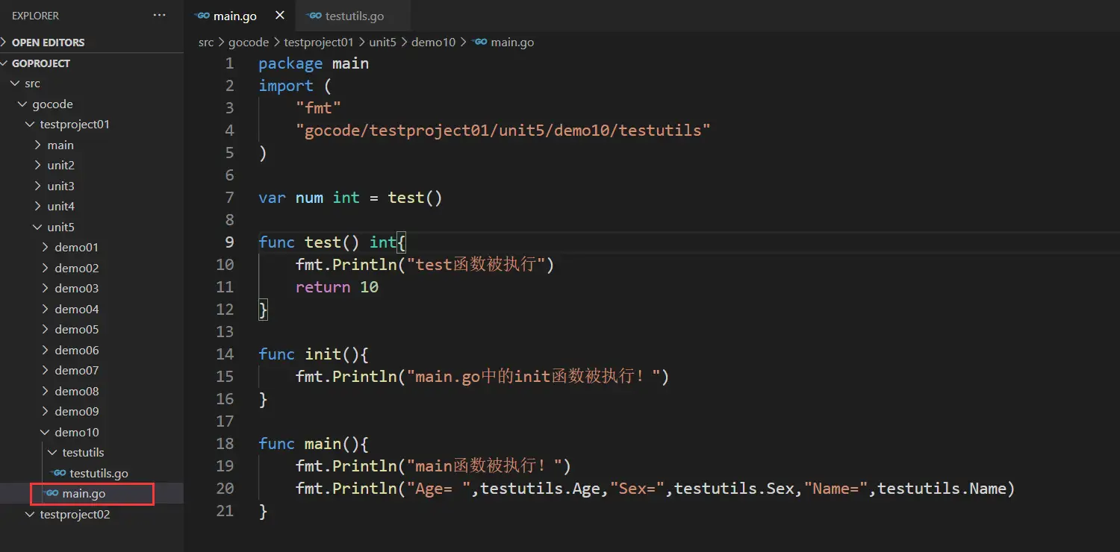
Task: Click the Explorer more actions ellipsis
Action: pyautogui.click(x=159, y=16)
